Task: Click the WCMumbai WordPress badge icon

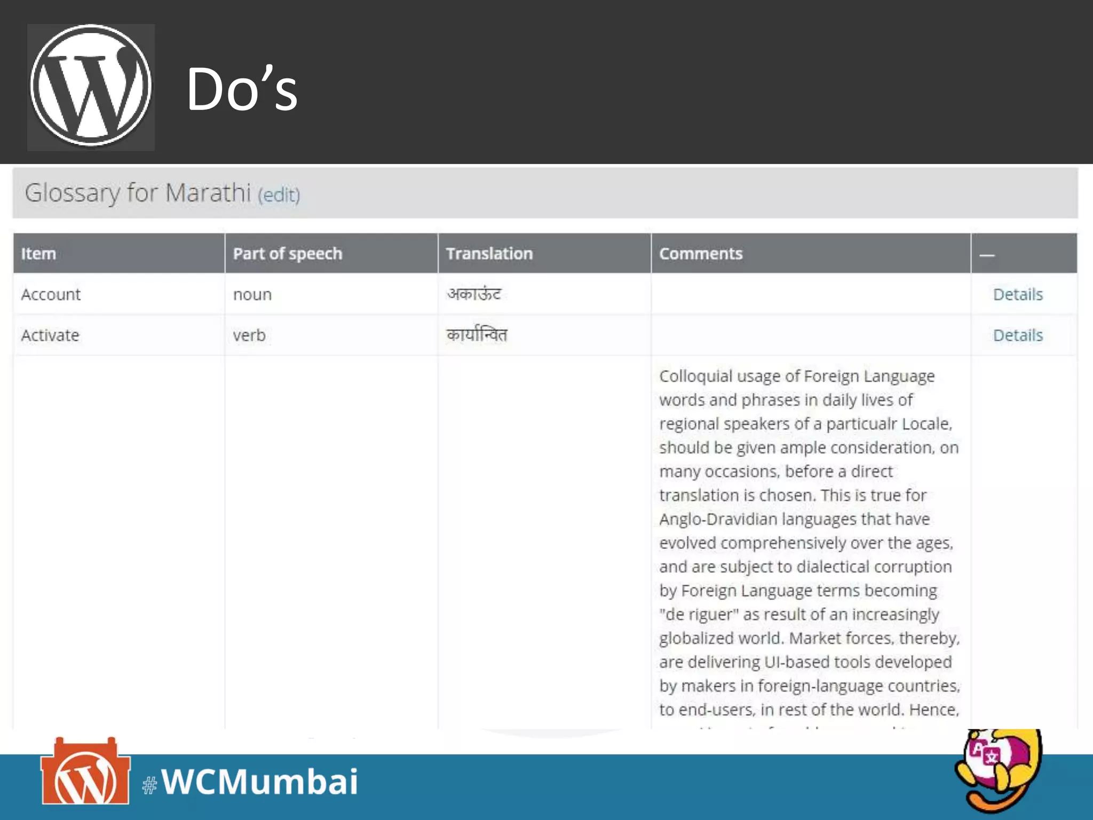Action: click(x=85, y=771)
